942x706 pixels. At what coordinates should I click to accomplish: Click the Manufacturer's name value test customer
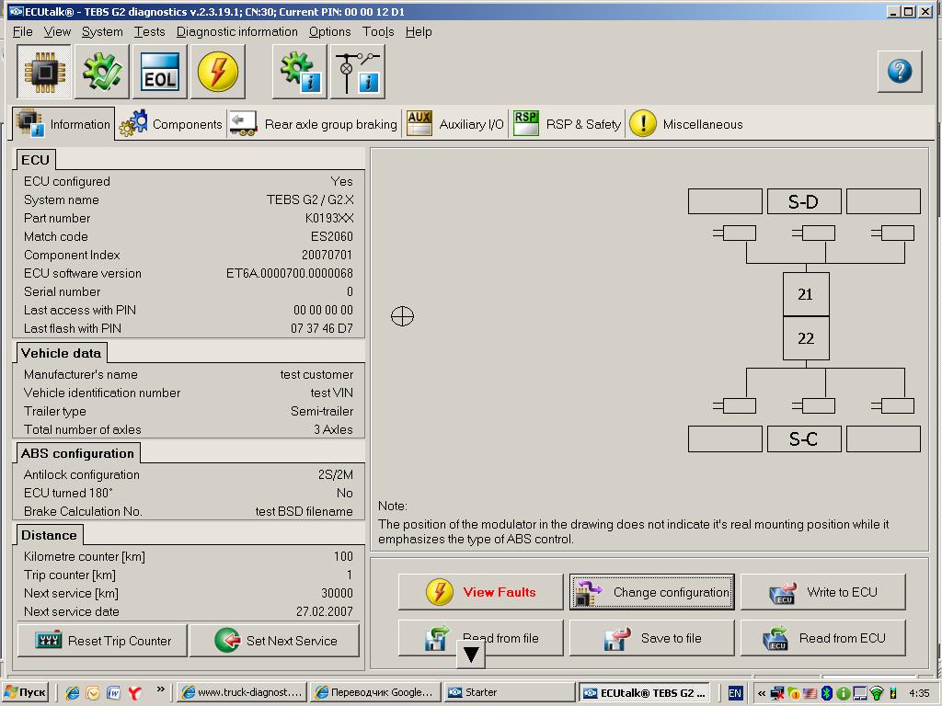tap(316, 375)
